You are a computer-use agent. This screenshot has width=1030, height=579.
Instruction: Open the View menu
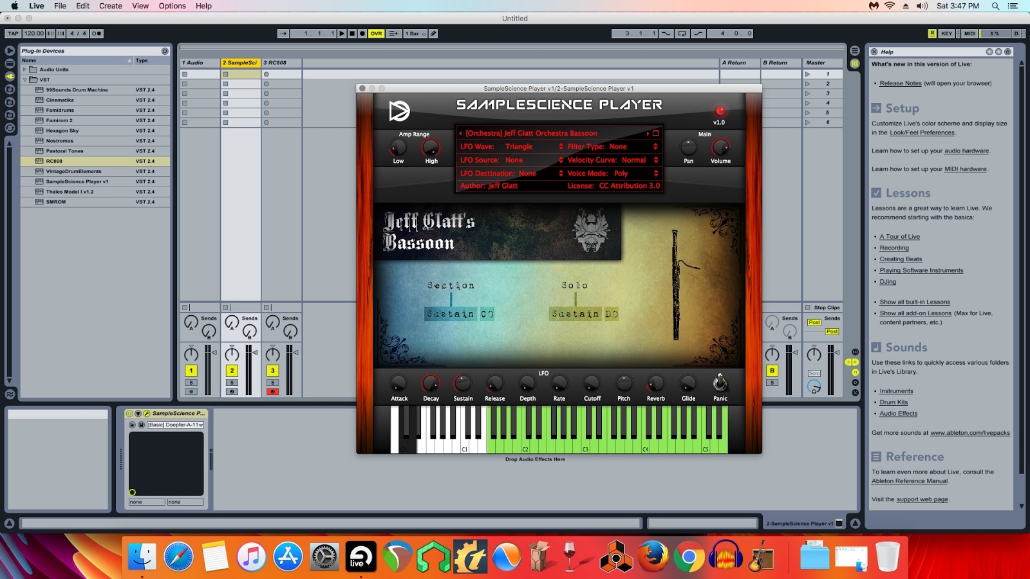pyautogui.click(x=140, y=6)
